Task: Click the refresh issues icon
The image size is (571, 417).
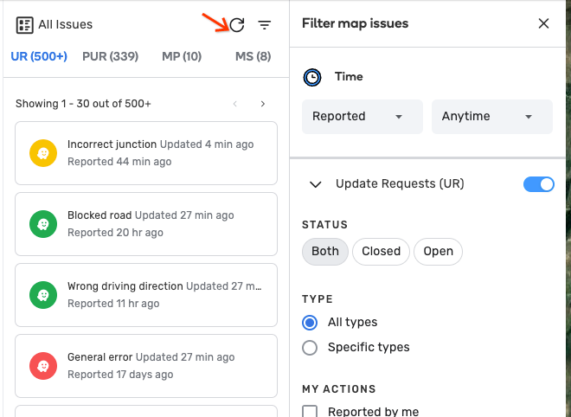Action: tap(237, 25)
